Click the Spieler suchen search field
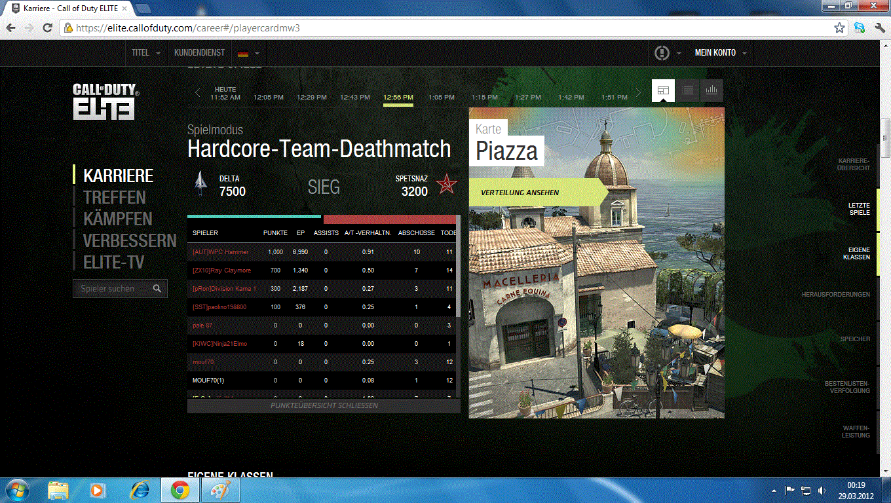Image resolution: width=891 pixels, height=503 pixels. 111,289
